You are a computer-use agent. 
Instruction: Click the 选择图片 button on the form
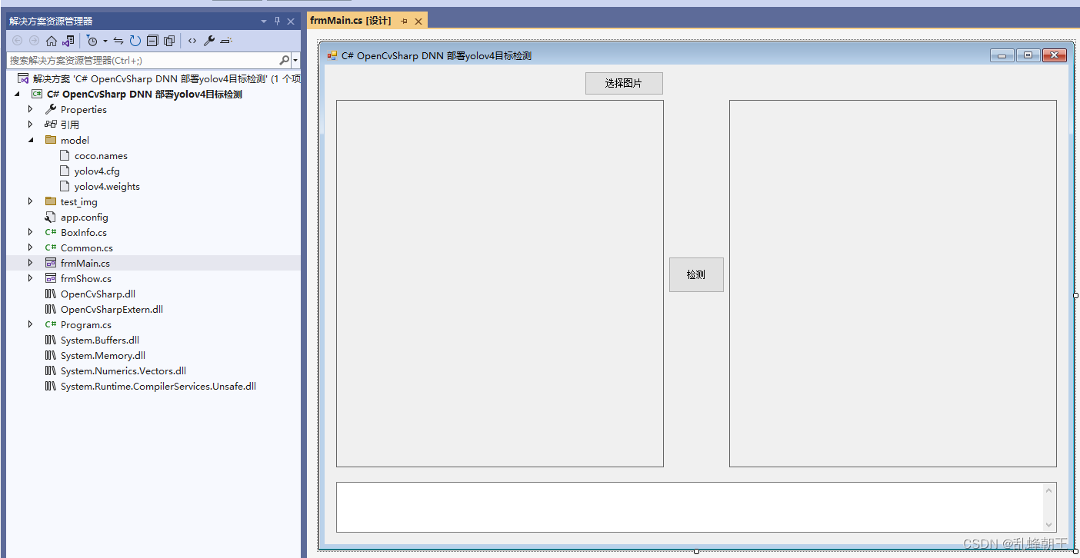click(x=624, y=83)
